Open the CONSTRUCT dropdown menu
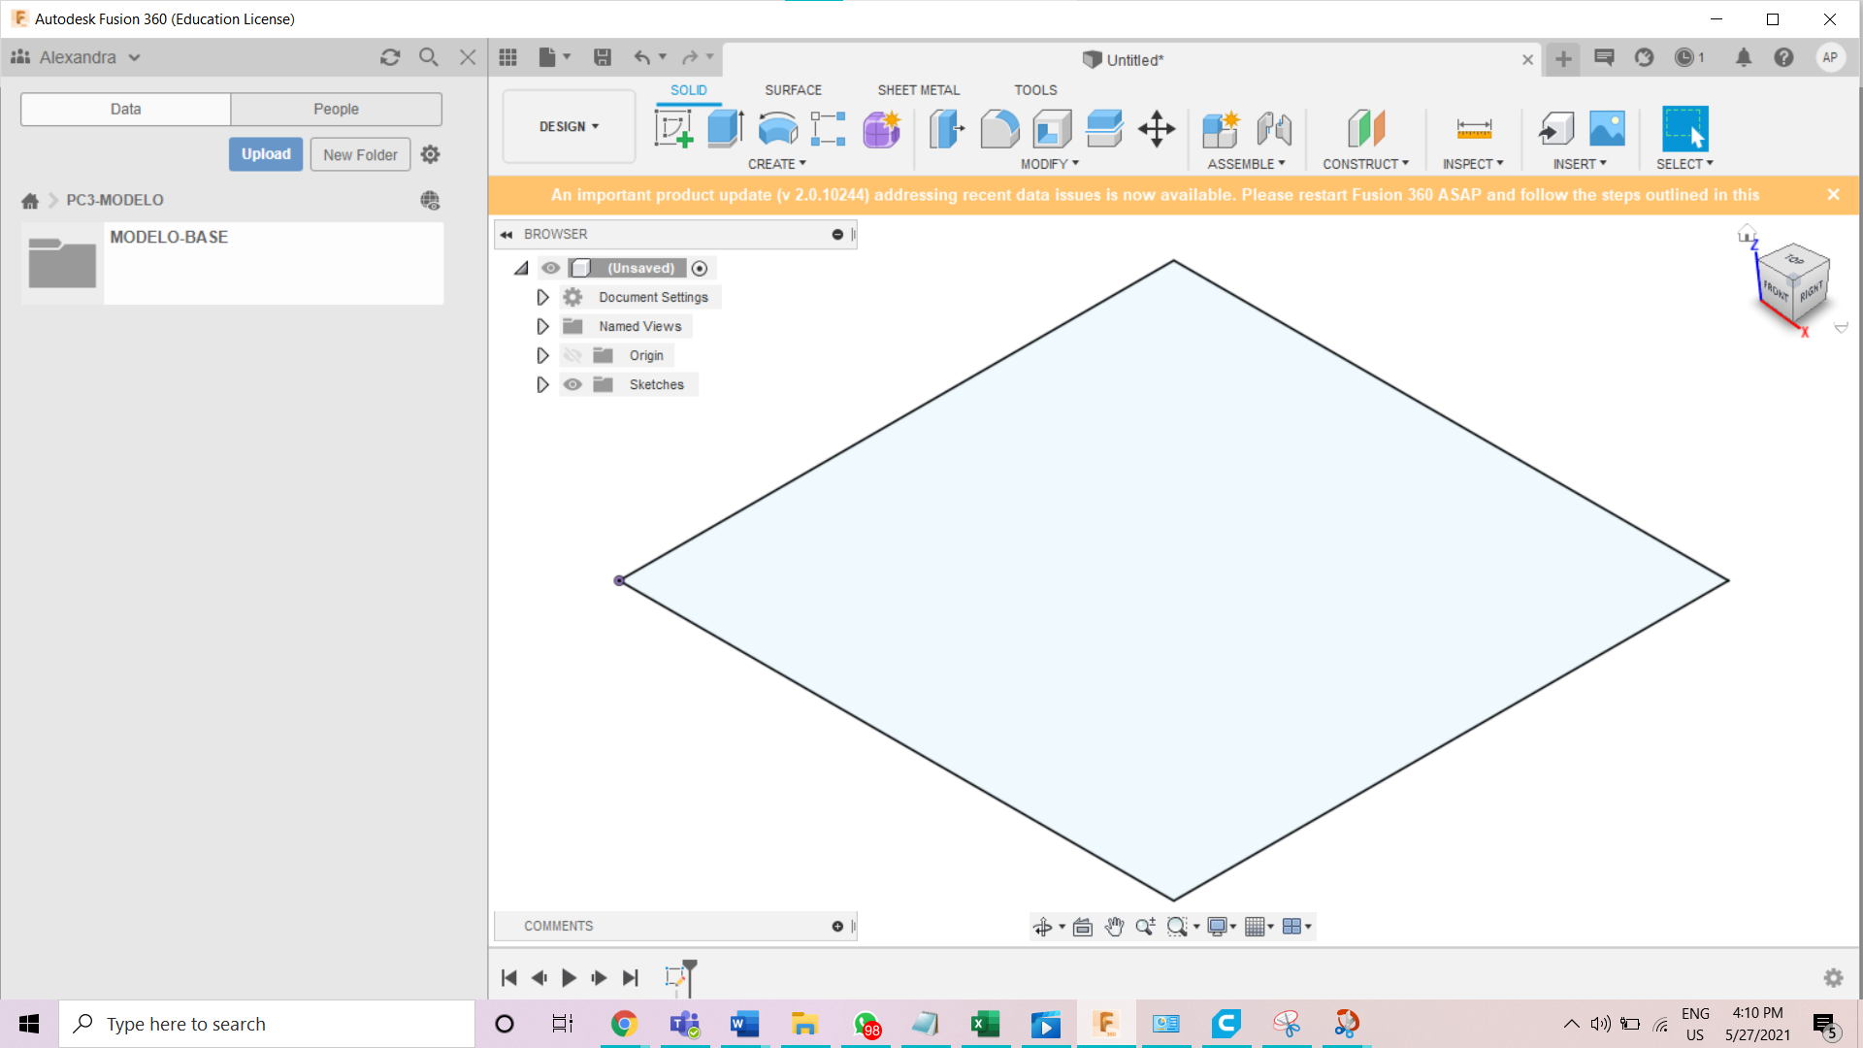The image size is (1863, 1048). (1365, 164)
